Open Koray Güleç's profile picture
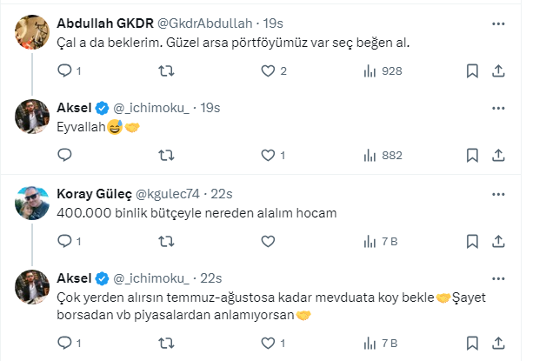The image size is (546, 361). click(x=33, y=203)
